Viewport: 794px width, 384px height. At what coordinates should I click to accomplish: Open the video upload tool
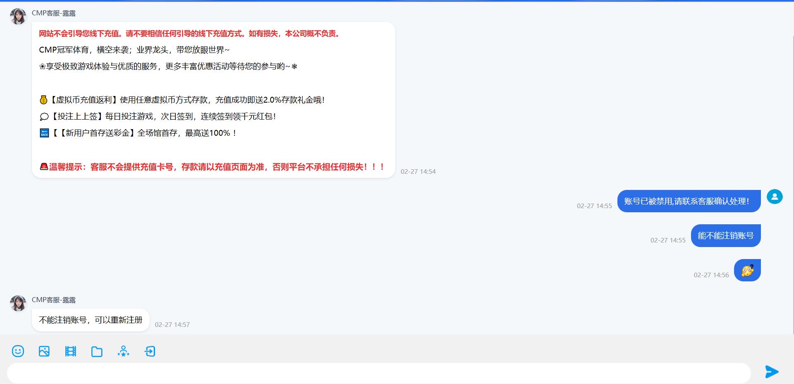point(70,351)
